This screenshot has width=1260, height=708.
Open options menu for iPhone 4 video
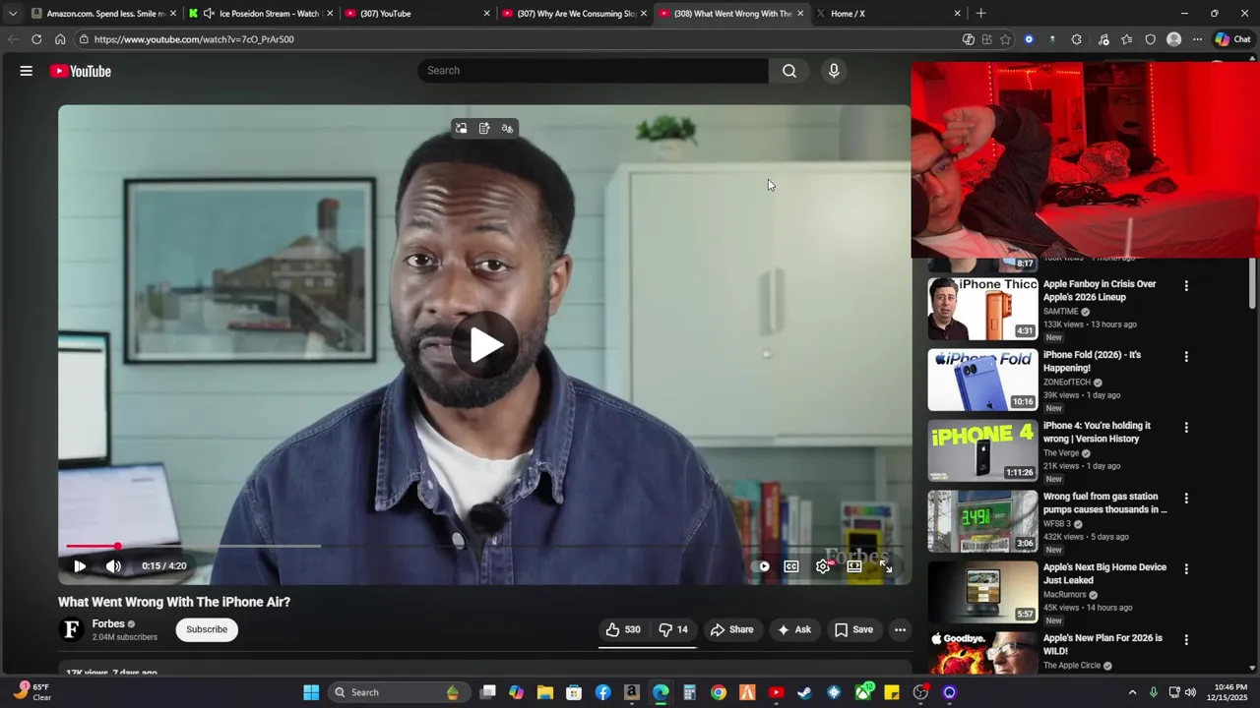point(1186,428)
